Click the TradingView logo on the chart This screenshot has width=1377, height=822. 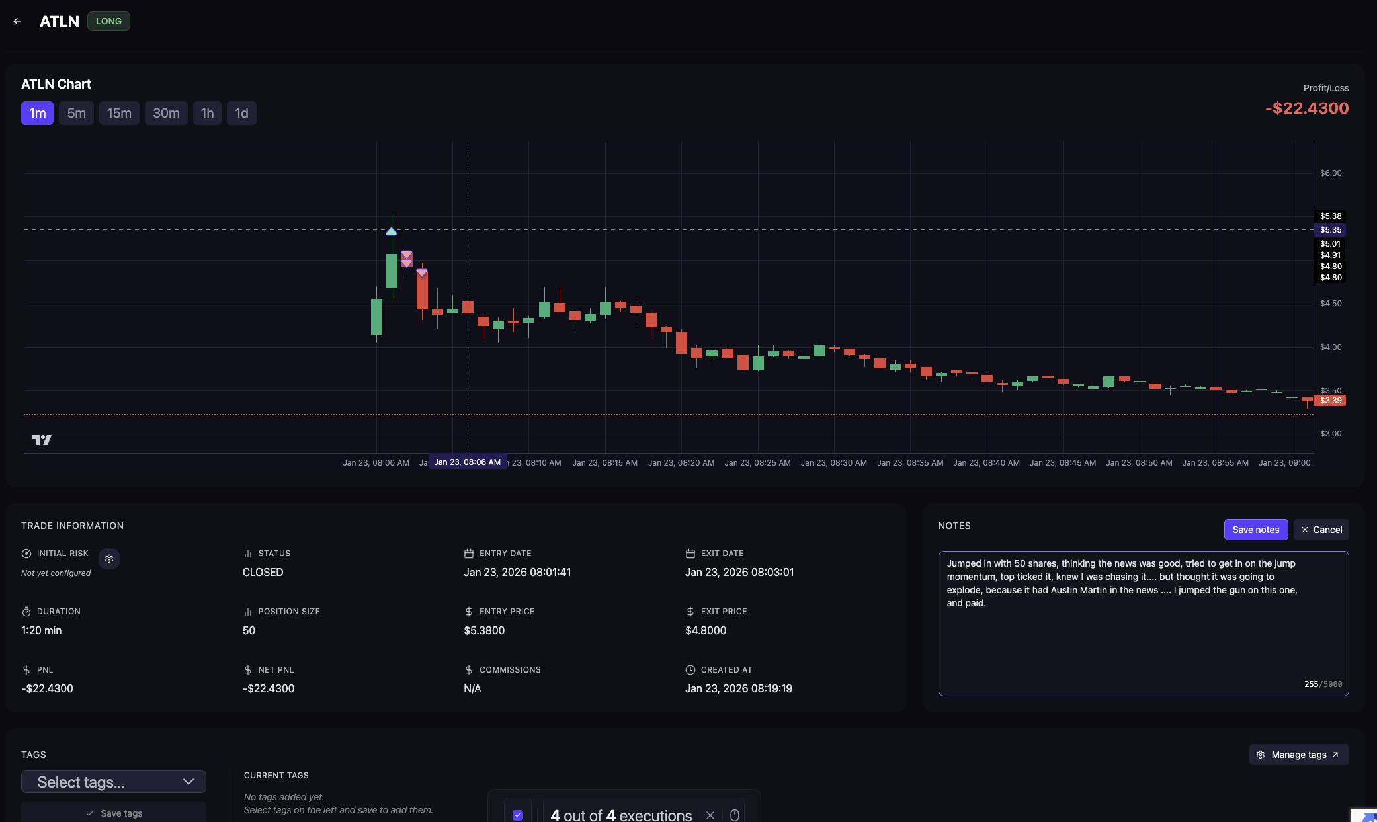[x=41, y=440]
